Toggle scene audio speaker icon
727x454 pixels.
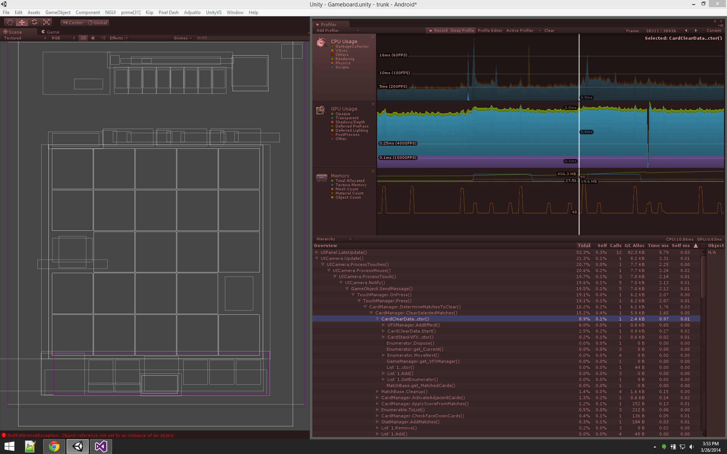[103, 38]
